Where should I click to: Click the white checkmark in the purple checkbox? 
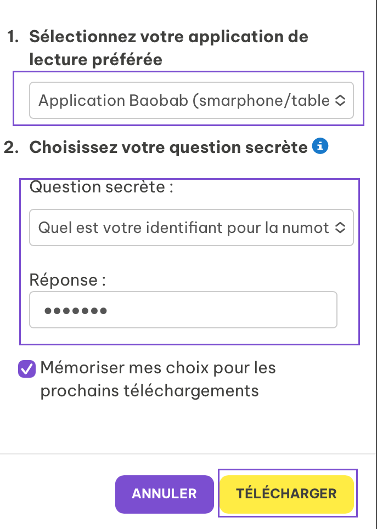coord(27,369)
